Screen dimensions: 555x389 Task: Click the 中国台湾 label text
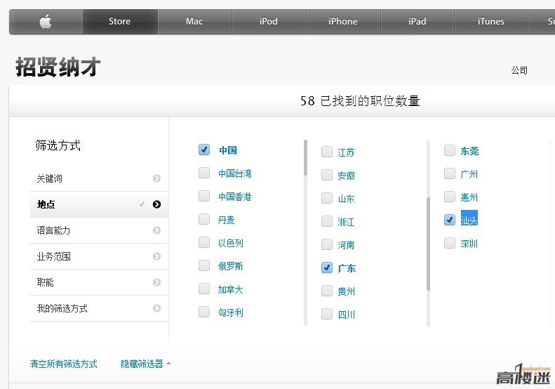click(x=234, y=173)
